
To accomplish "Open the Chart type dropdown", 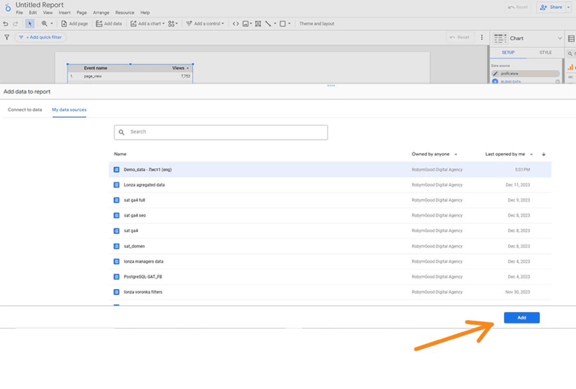I will (527, 39).
